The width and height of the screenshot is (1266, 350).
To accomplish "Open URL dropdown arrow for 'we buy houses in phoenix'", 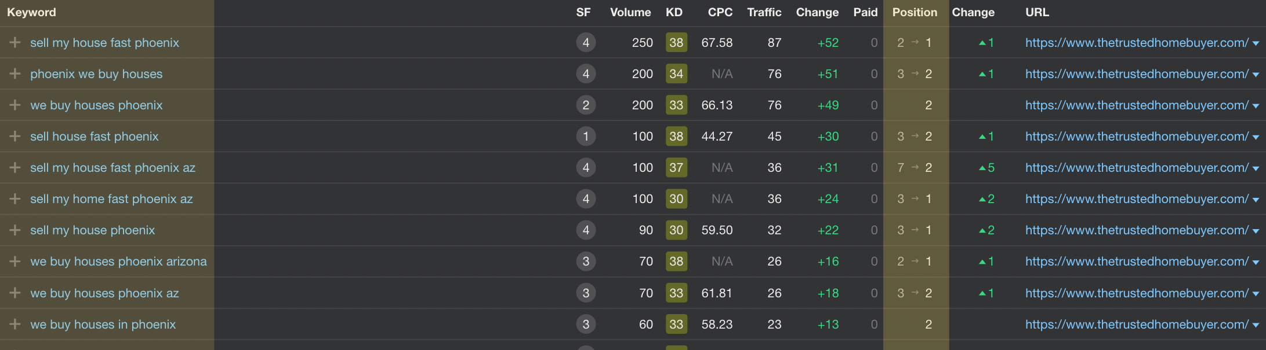I will click(x=1256, y=325).
